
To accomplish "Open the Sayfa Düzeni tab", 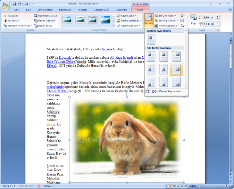I will click(x=45, y=10).
